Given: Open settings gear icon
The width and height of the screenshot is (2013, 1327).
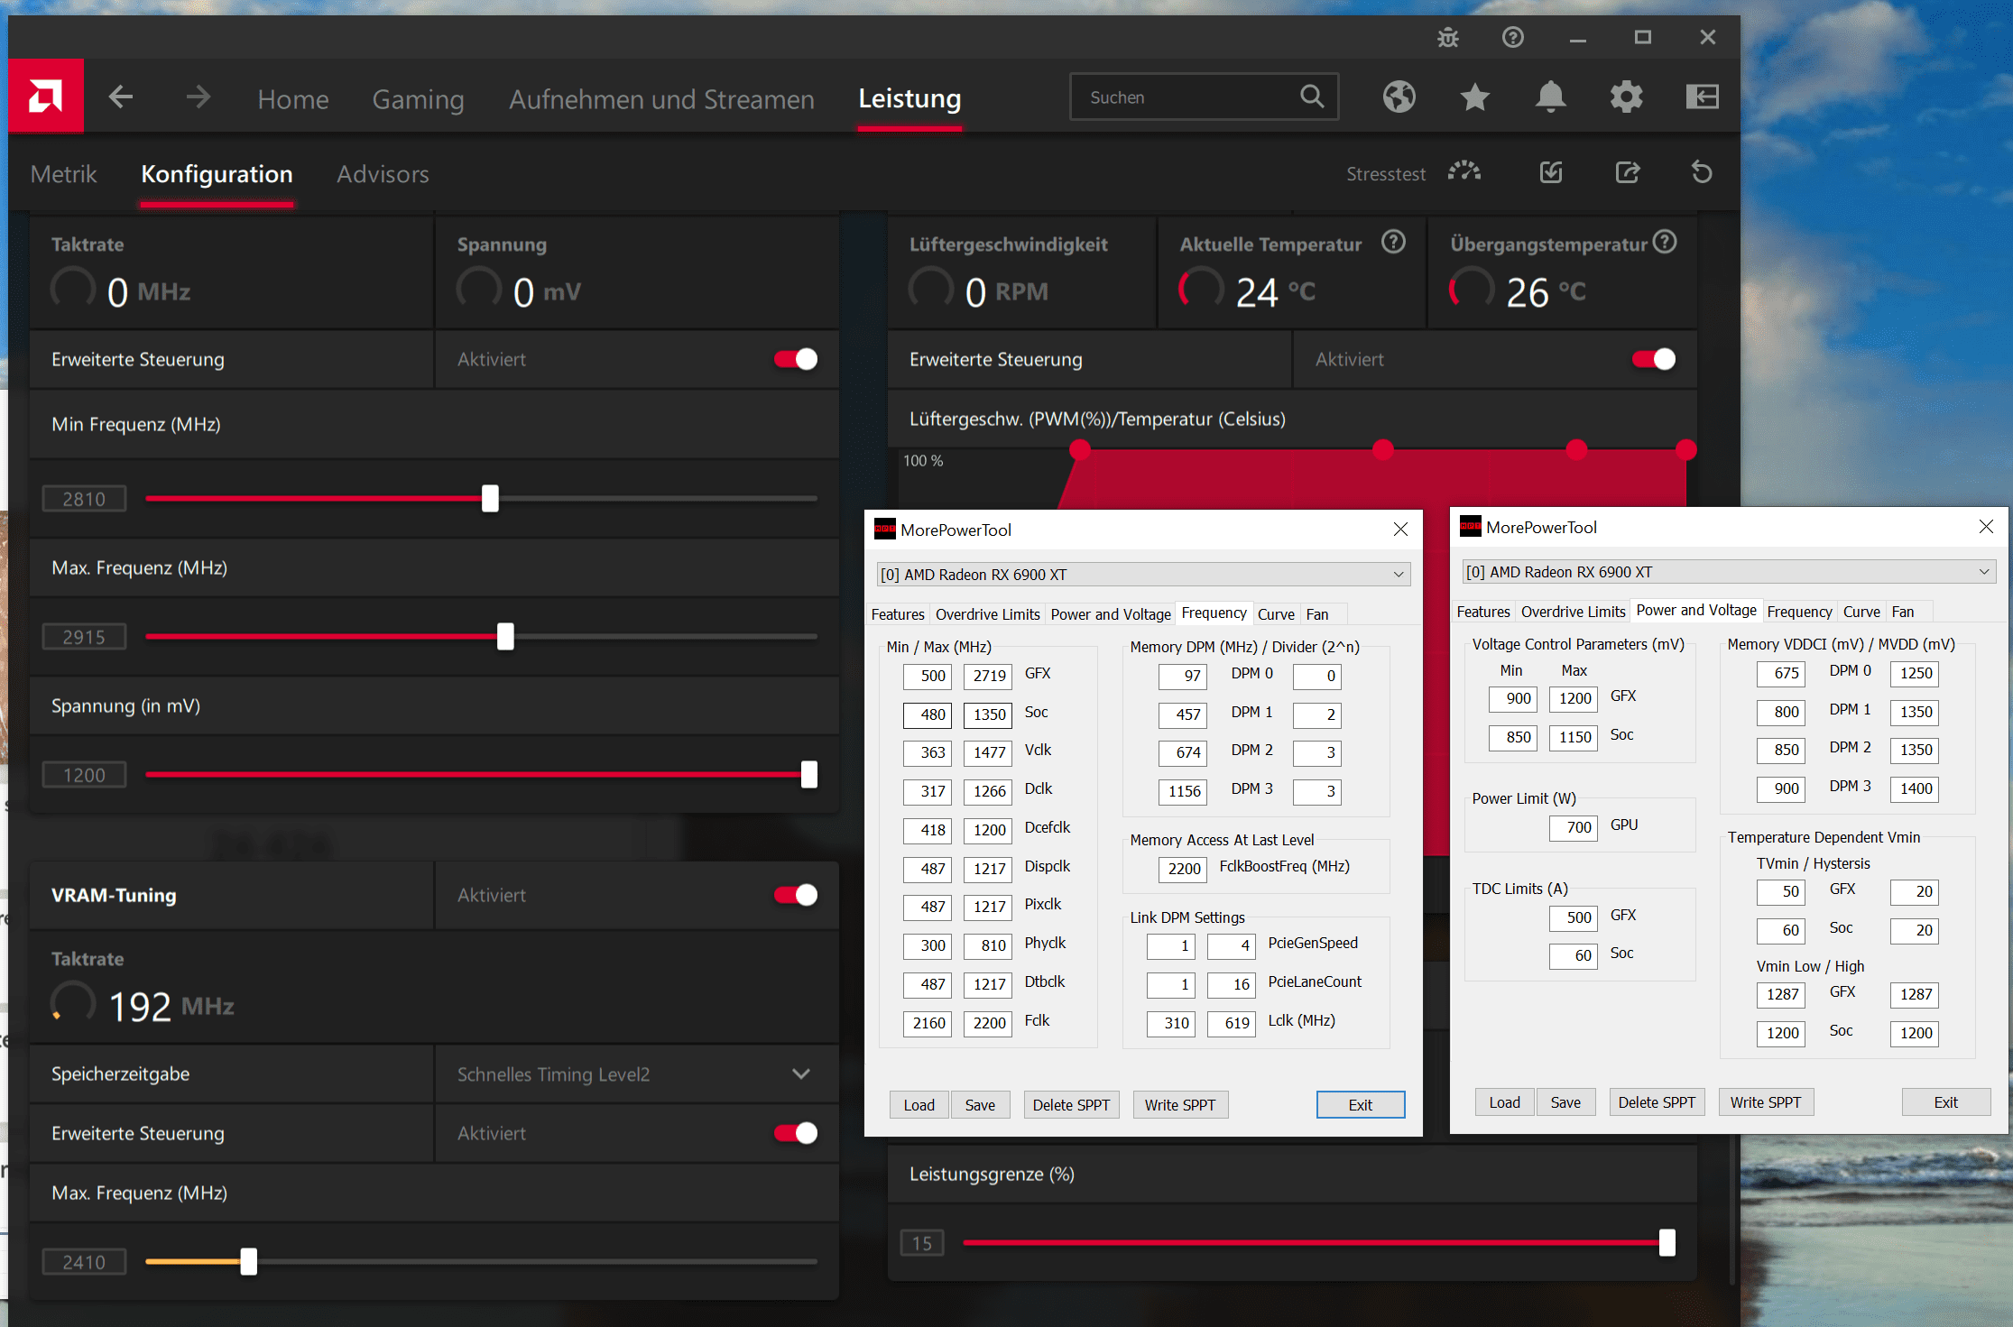Looking at the screenshot, I should coord(1626,97).
